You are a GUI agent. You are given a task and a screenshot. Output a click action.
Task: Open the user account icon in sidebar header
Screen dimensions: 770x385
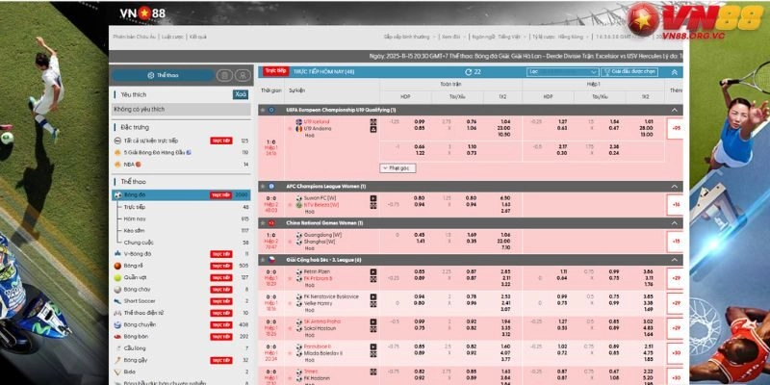coord(243,75)
